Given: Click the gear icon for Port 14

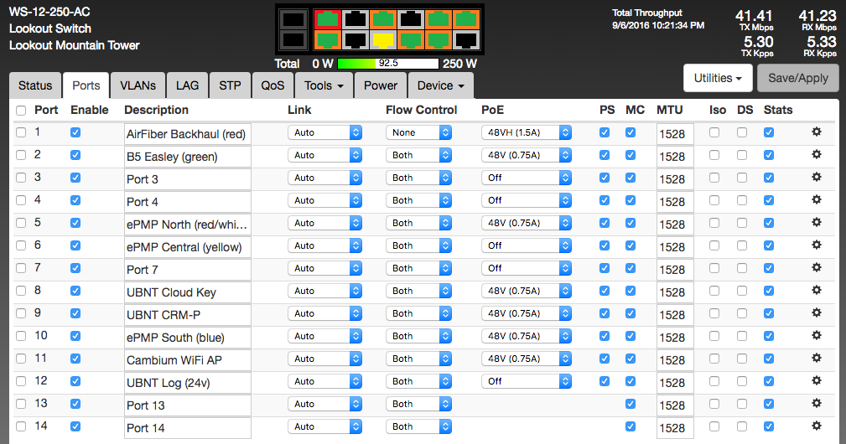Looking at the screenshot, I should (816, 426).
